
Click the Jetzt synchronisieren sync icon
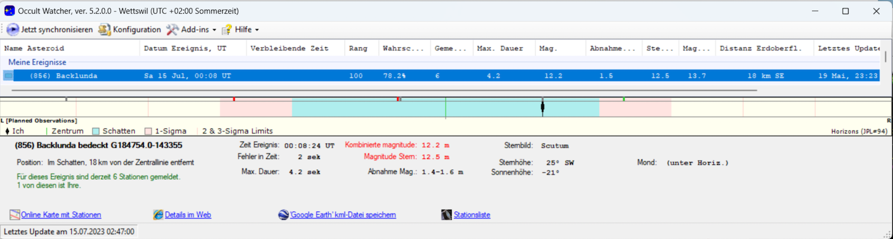point(13,29)
